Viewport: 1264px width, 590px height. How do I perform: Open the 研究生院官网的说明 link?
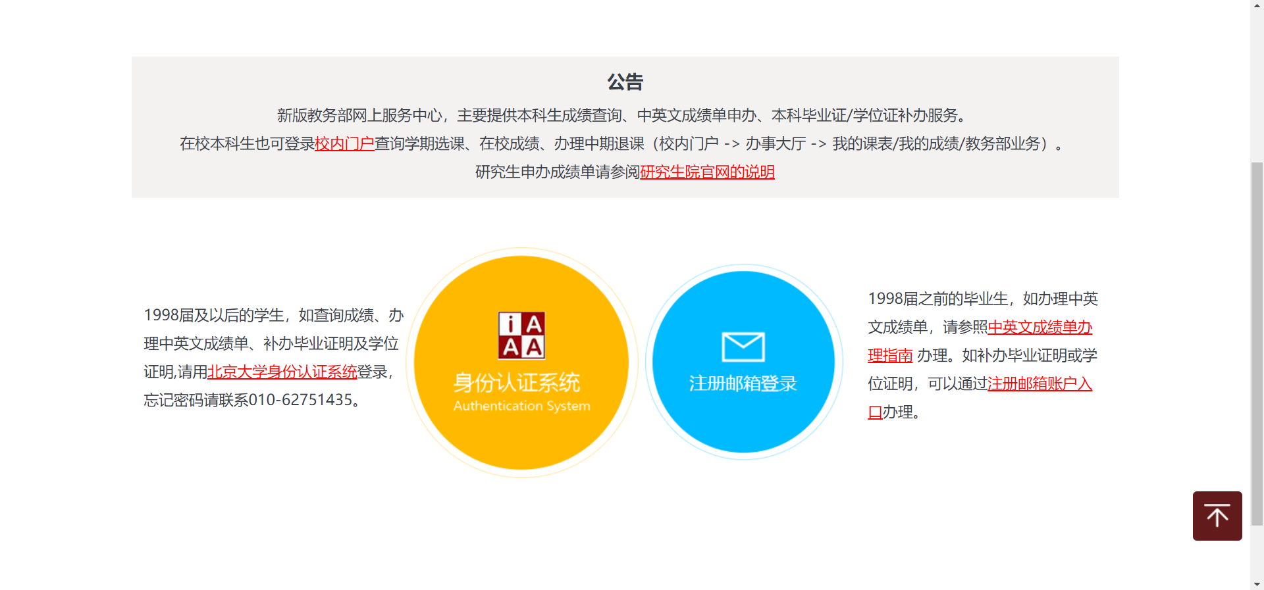707,172
